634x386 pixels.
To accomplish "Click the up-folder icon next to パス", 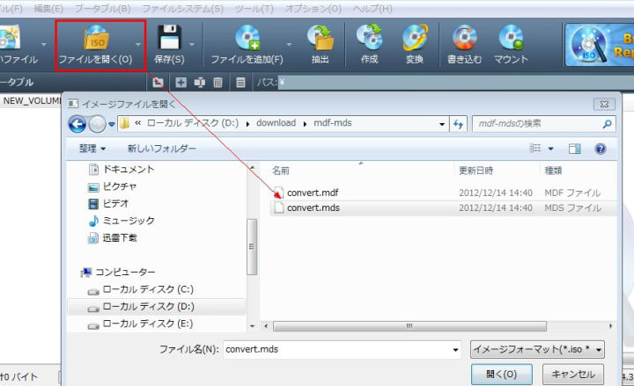I will click(158, 83).
